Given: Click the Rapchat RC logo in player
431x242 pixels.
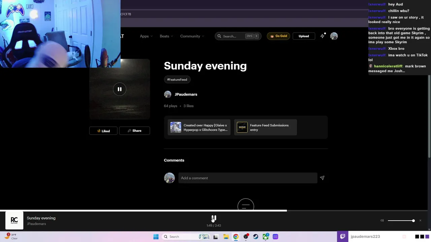Looking at the screenshot, I should point(14,220).
